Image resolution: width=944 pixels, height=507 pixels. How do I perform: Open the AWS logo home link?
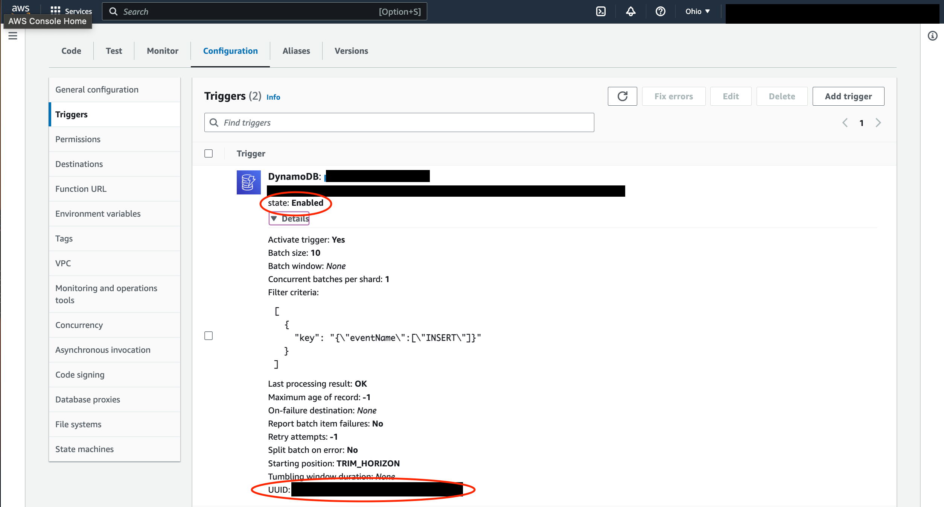(x=20, y=9)
